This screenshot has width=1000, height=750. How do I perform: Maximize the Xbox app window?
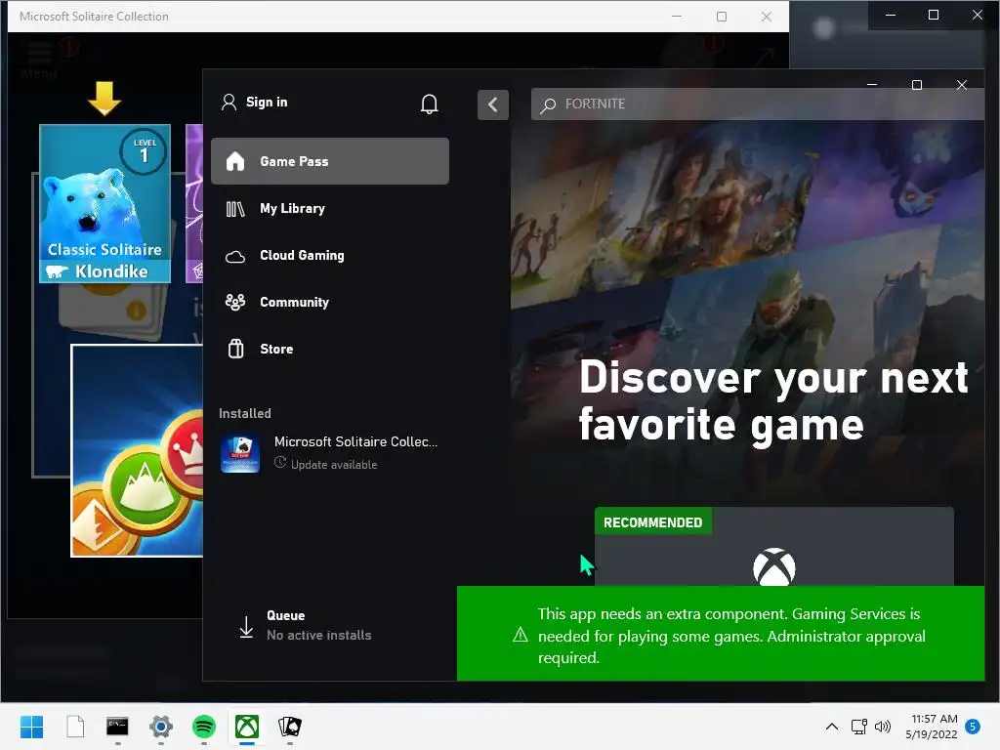pos(916,85)
